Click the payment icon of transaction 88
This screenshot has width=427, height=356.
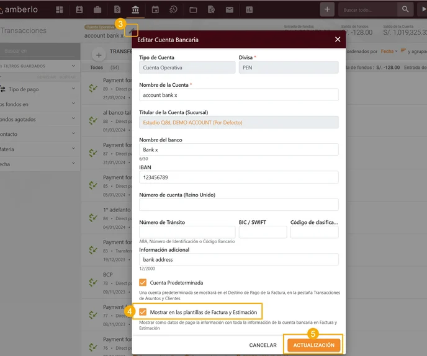tap(93, 120)
